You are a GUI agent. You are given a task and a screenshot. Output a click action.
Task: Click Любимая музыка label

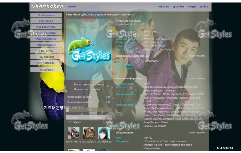coord(126,94)
